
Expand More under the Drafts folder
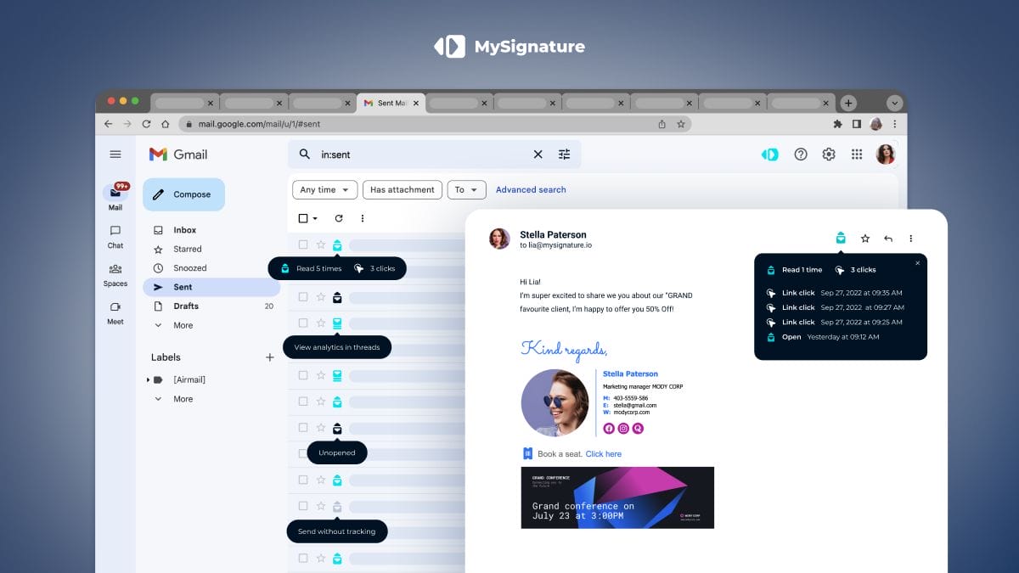coord(183,325)
